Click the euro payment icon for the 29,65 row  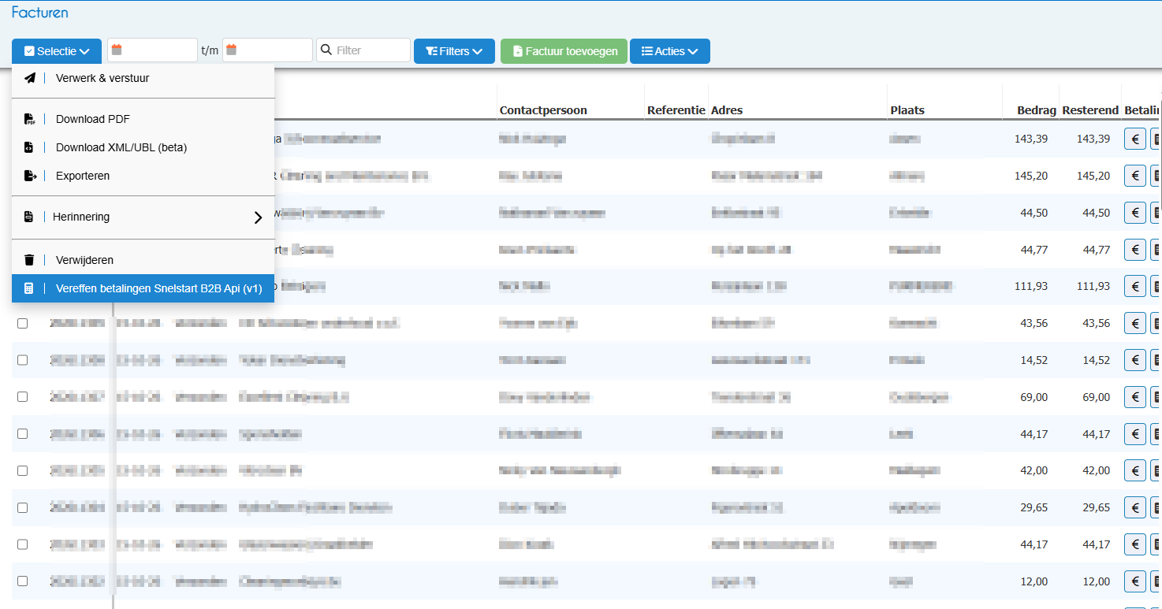pos(1134,507)
